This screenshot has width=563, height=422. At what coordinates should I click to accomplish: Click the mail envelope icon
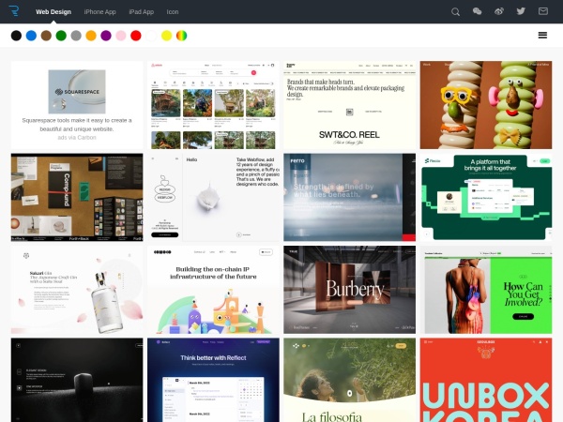543,12
